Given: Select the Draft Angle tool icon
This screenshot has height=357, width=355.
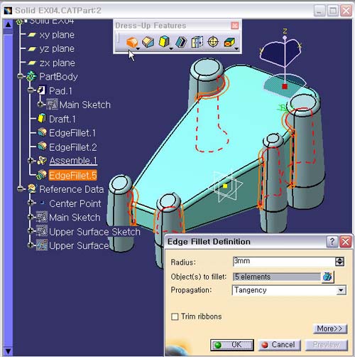Looking at the screenshot, I should (x=164, y=42).
